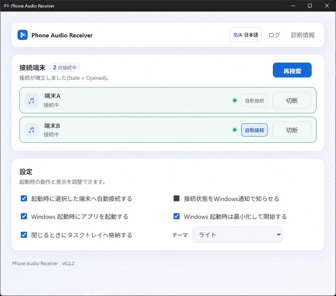Screen dimensions: 336x296
Task: Click the 接続端末 heading
Action: 32,68
